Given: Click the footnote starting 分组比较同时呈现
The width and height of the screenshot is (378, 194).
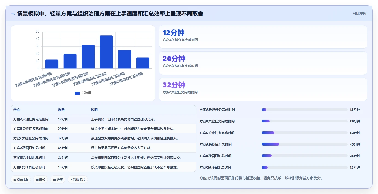Looking at the screenshot, I should click(261, 178).
